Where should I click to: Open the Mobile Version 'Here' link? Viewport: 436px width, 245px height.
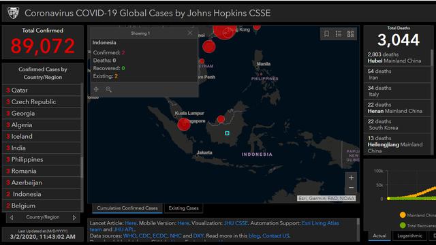point(183,223)
